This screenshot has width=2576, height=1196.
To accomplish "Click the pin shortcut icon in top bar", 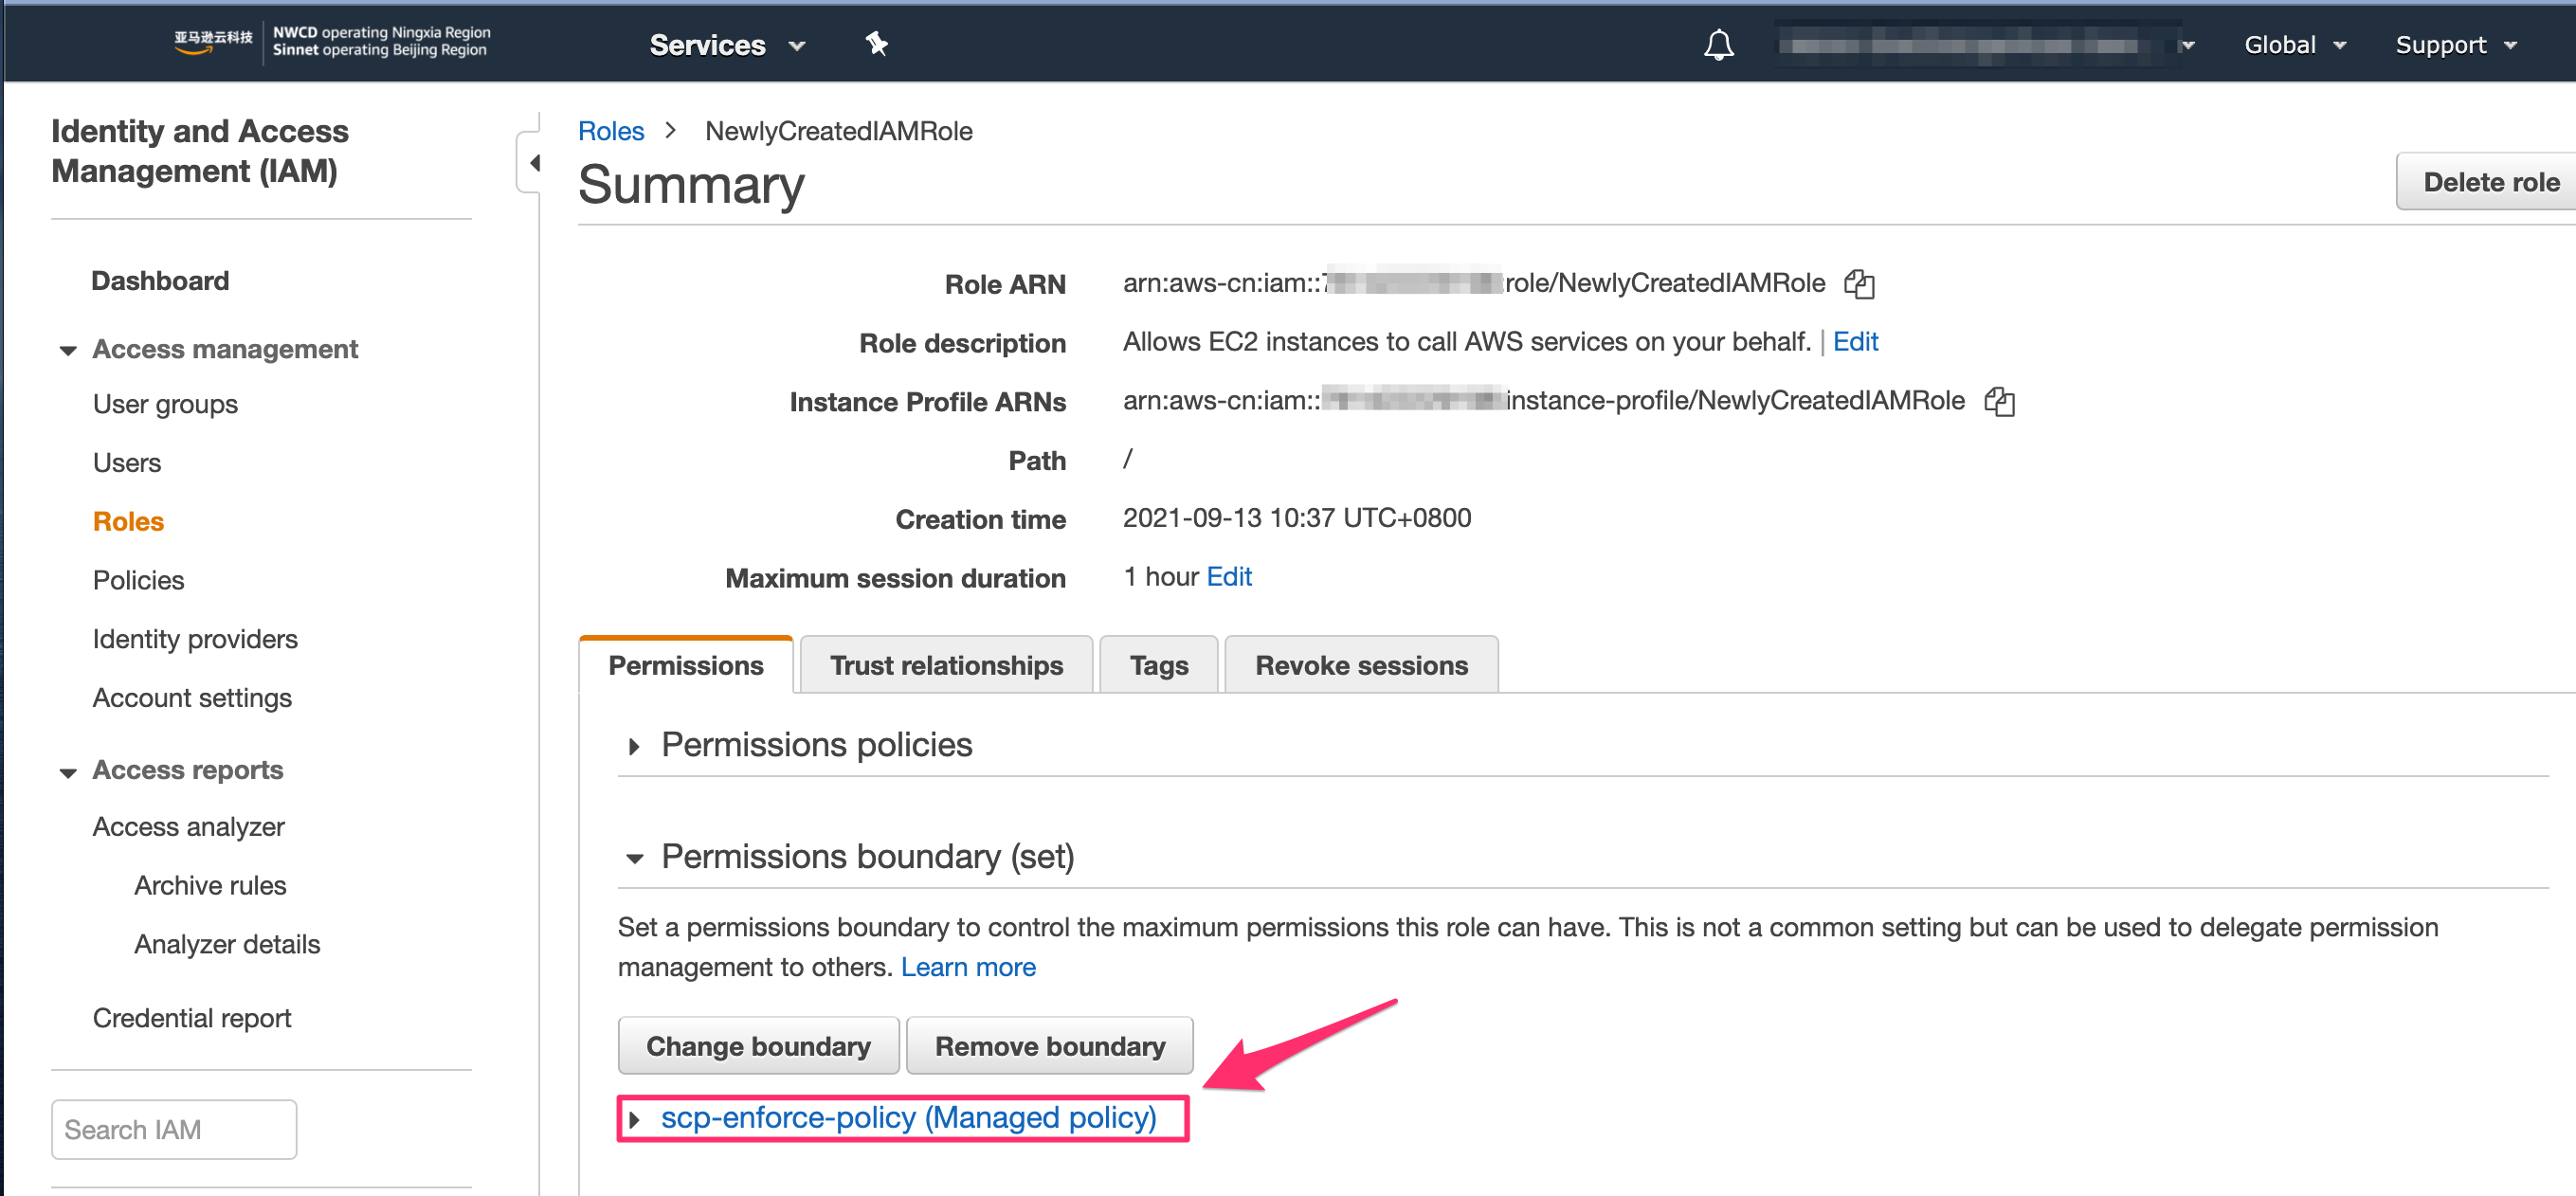I will pyautogui.click(x=876, y=44).
